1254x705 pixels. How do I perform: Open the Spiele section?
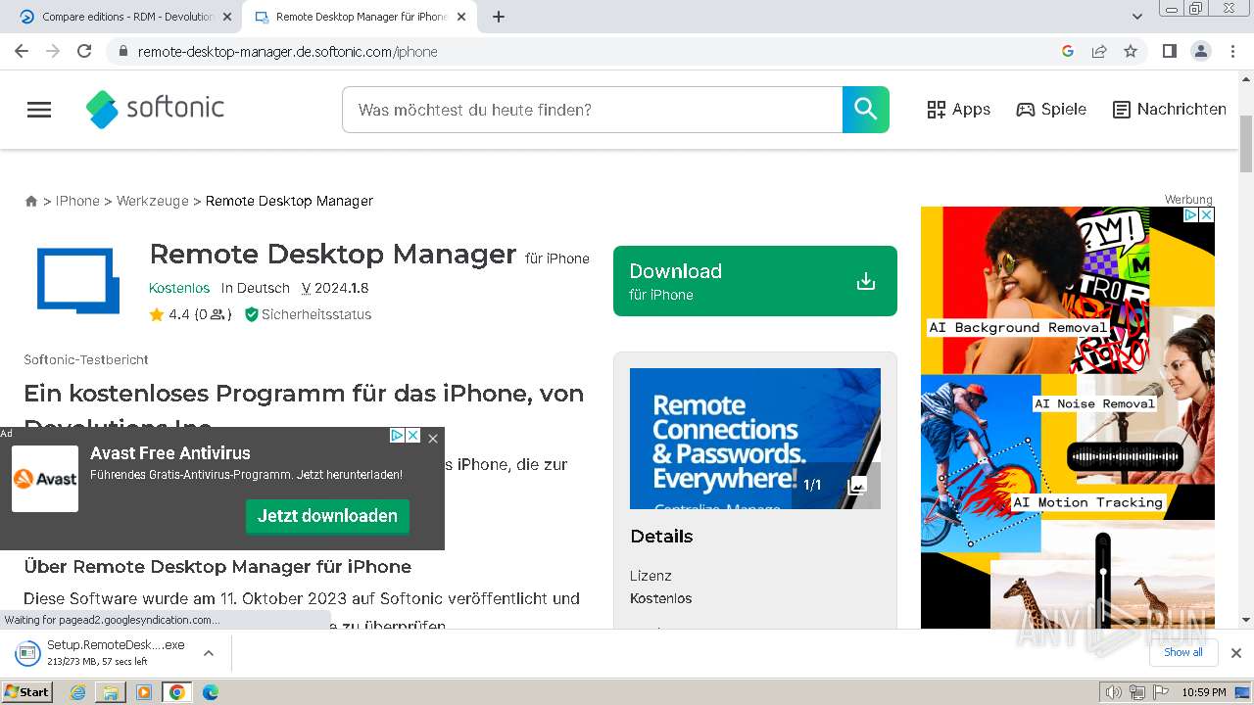click(1051, 110)
